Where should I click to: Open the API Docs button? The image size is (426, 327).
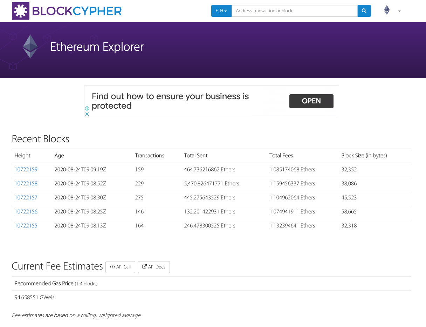pos(154,267)
